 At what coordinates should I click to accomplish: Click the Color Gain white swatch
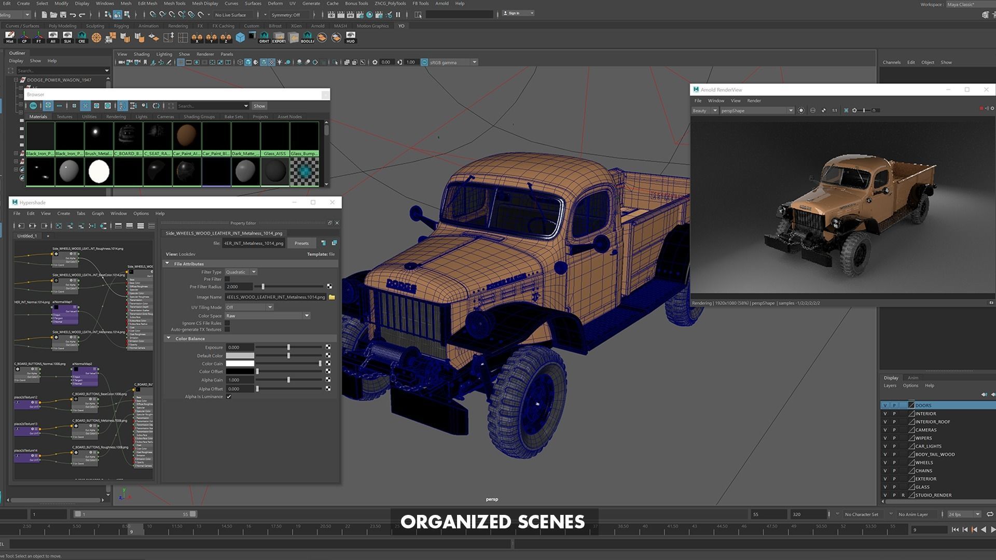(240, 363)
